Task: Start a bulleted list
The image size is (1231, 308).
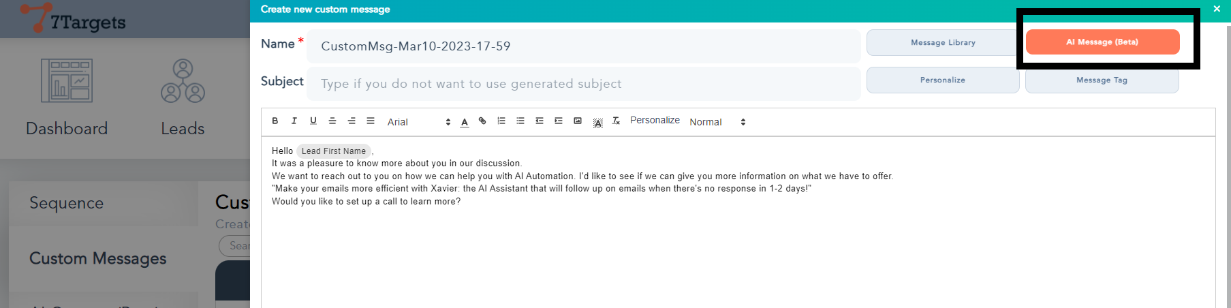Action: click(520, 121)
